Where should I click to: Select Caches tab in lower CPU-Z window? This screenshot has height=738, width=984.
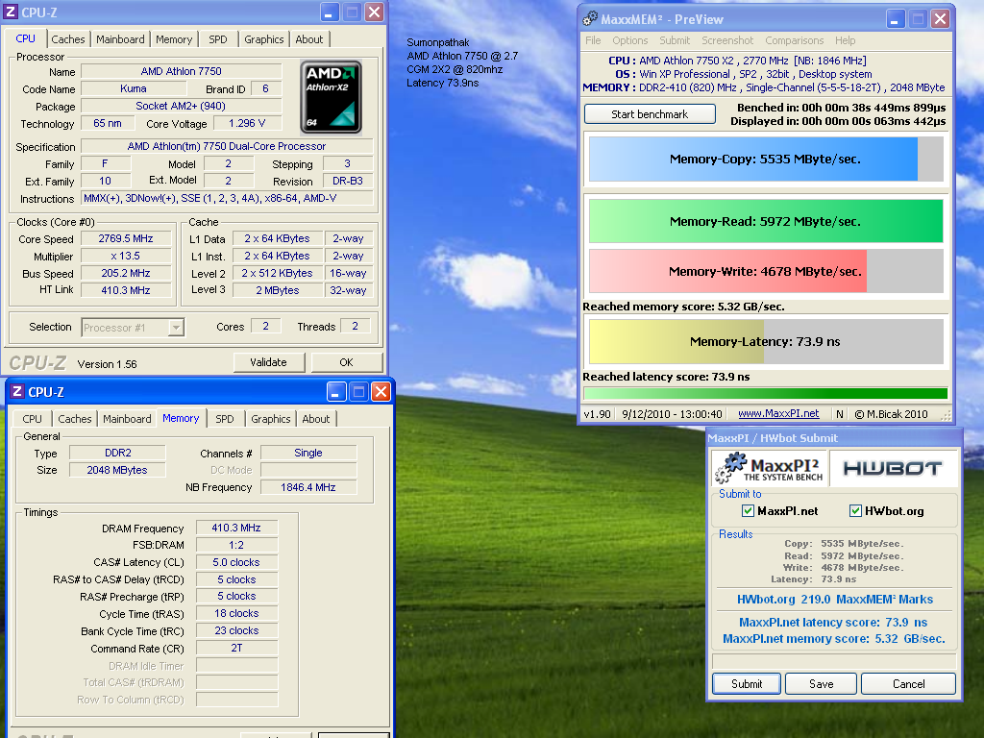(x=75, y=419)
